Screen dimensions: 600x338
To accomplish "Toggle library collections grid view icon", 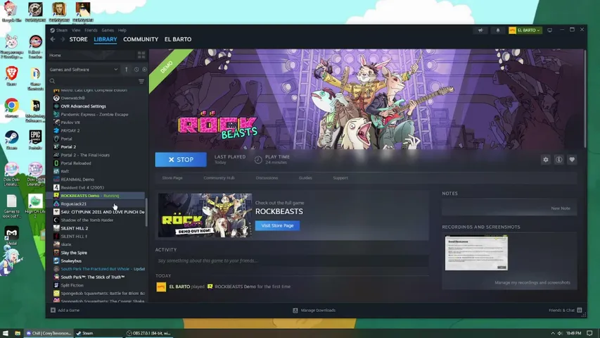I will pyautogui.click(x=141, y=55).
